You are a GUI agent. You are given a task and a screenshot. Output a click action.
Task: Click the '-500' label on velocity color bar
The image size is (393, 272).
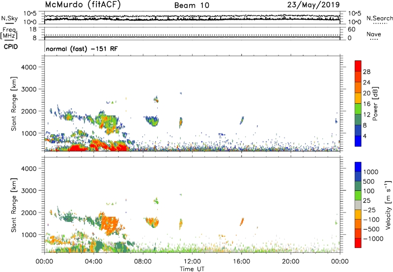[371, 229]
